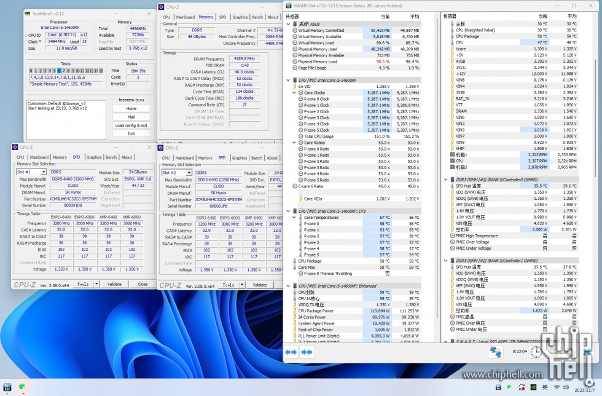602x396 pixels.
Task: Open the Slot #1 memory slot dropdown
Action: tap(44, 172)
